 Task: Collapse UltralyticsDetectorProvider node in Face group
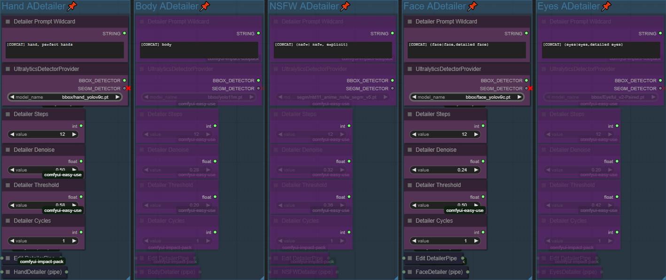[x=410, y=69]
